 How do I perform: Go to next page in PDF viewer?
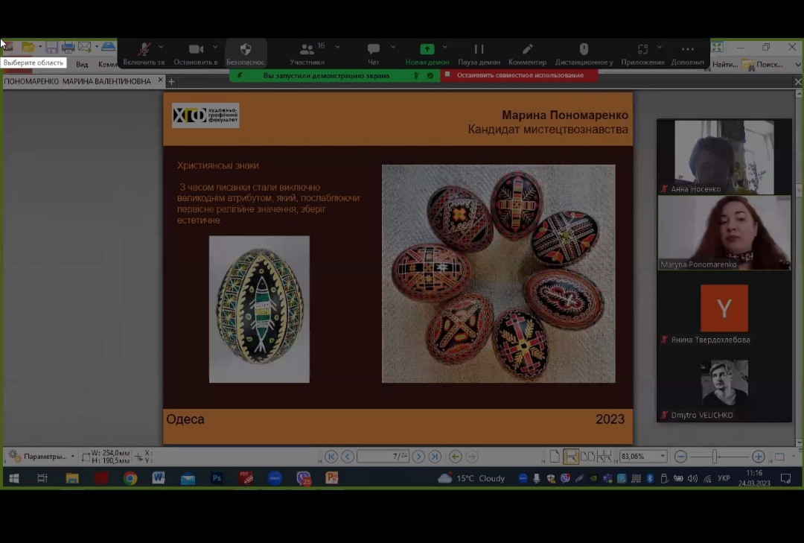pyautogui.click(x=418, y=457)
